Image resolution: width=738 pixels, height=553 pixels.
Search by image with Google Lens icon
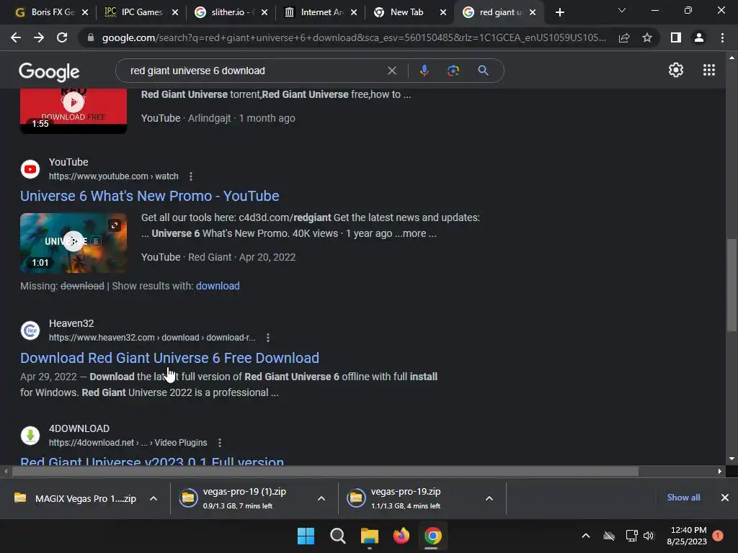pos(453,71)
